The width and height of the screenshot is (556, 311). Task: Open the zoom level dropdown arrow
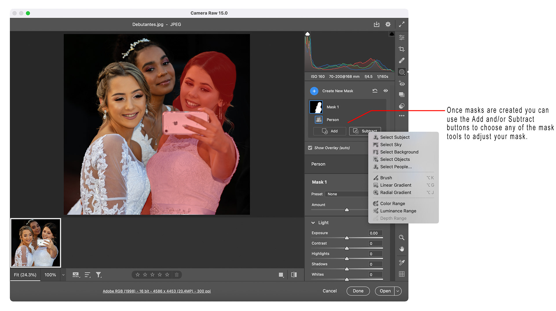63,275
